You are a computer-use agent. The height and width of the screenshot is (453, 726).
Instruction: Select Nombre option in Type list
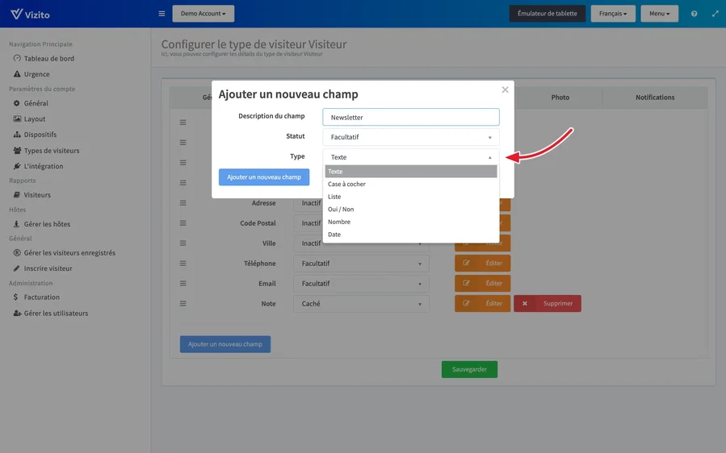coord(411,222)
